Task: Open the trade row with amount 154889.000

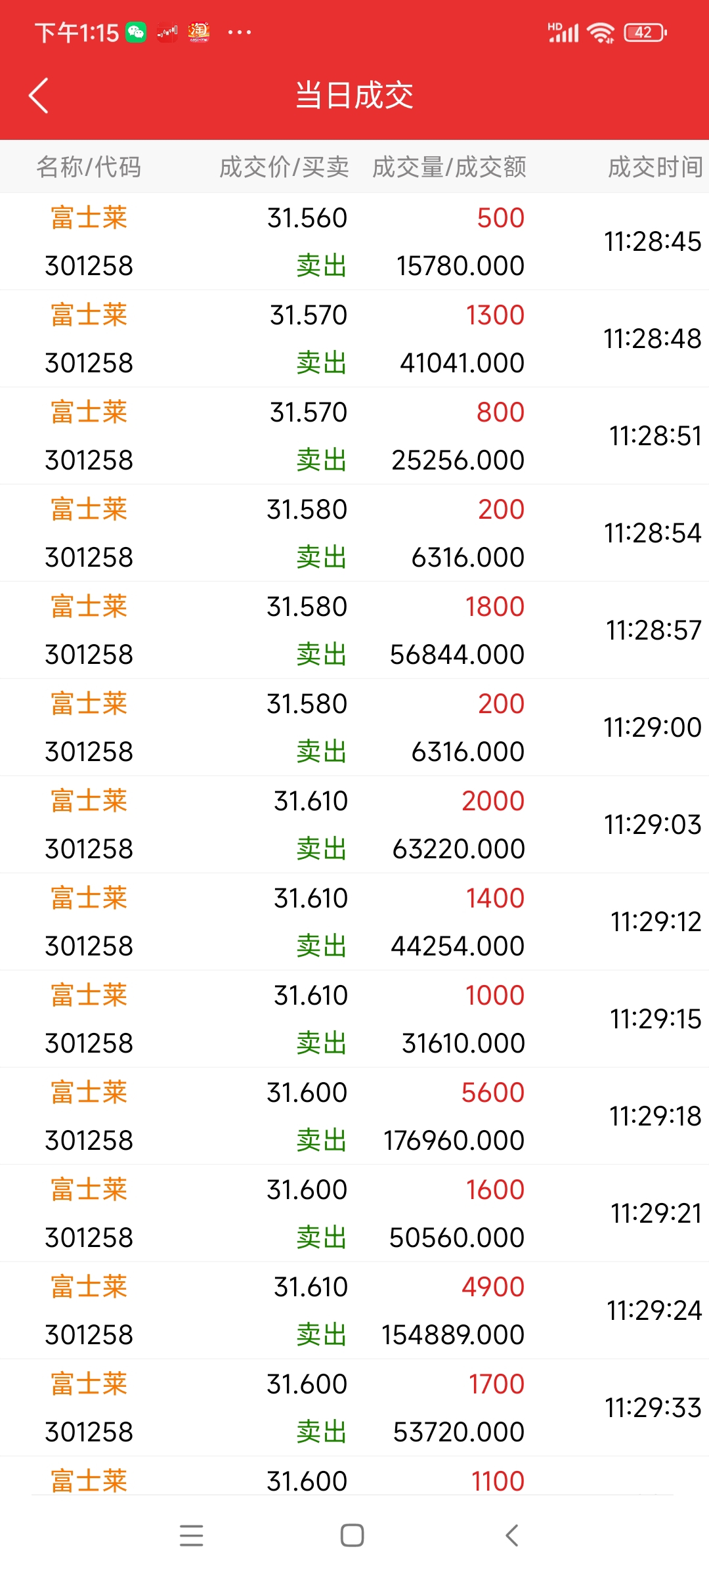Action: (354, 1310)
